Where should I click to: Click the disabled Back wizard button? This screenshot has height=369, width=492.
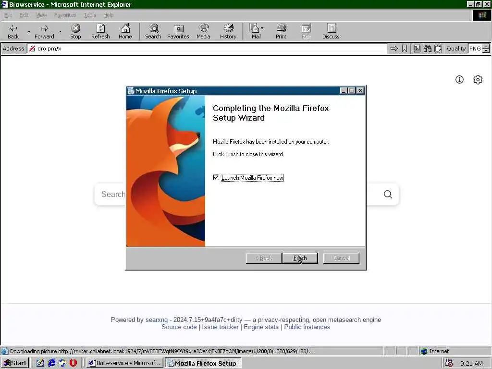point(264,258)
